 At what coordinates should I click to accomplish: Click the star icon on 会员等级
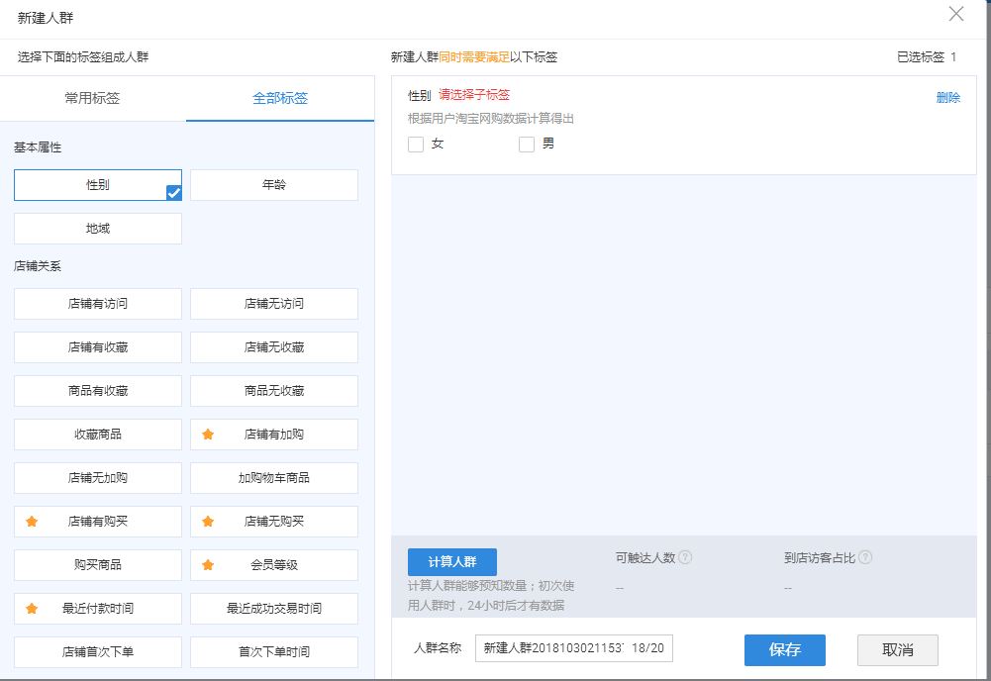coord(208,565)
